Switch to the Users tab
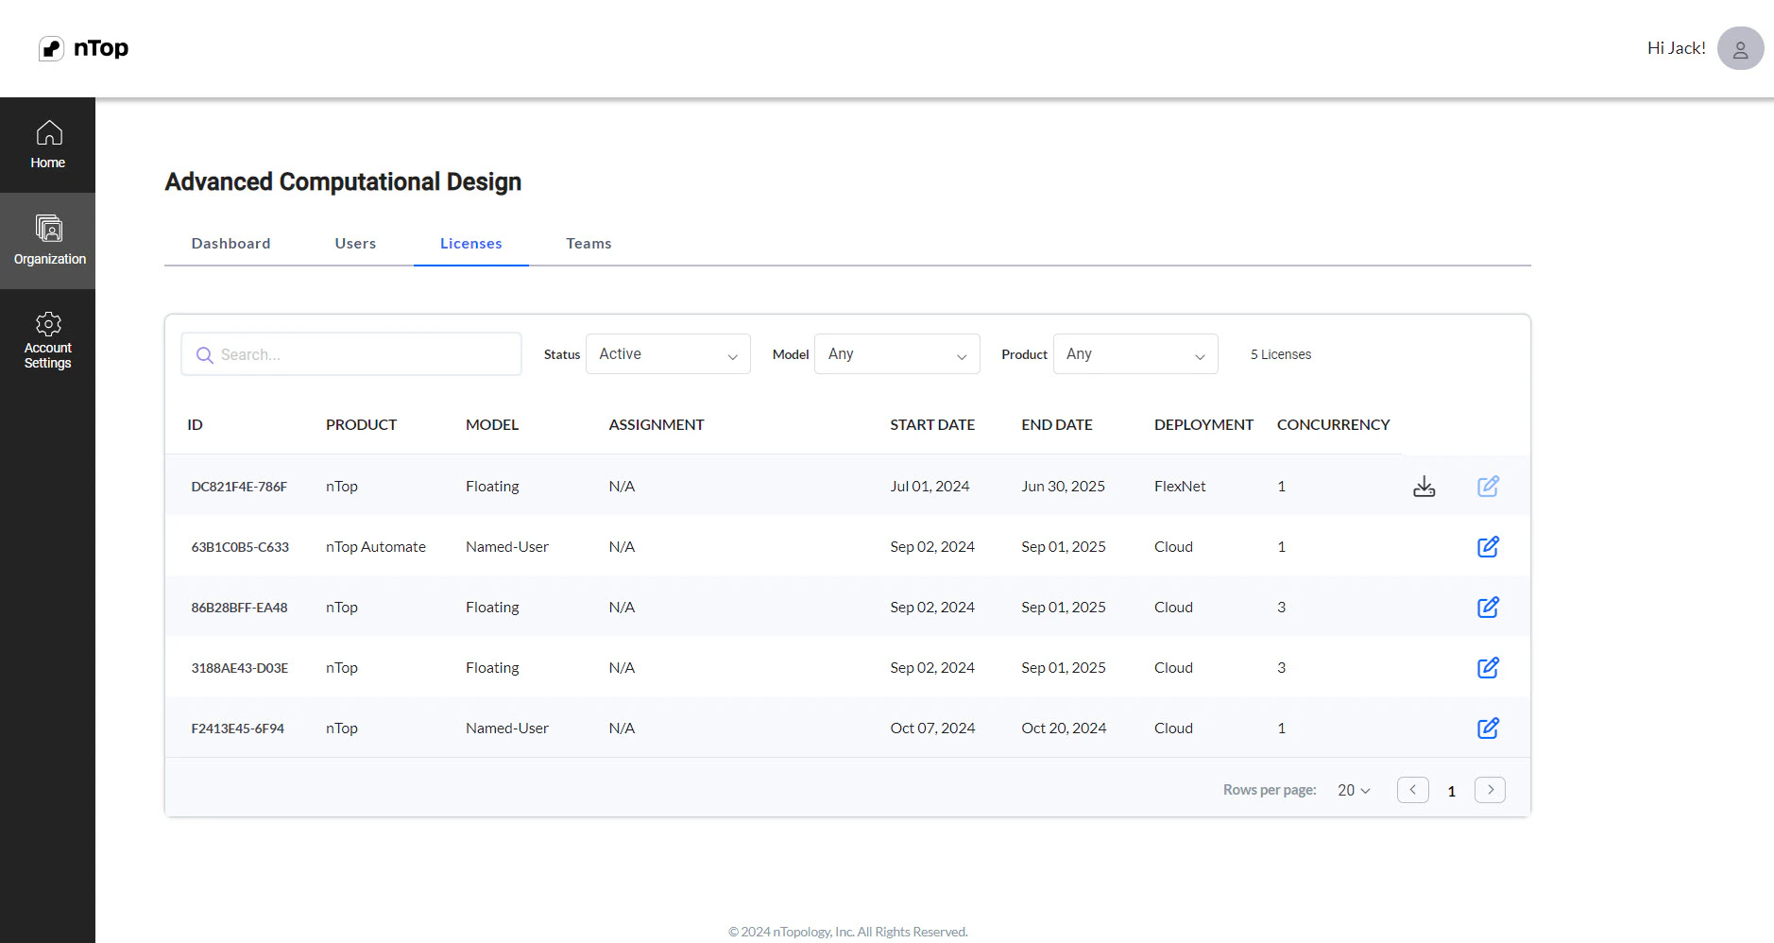This screenshot has height=943, width=1774. pyautogui.click(x=355, y=244)
